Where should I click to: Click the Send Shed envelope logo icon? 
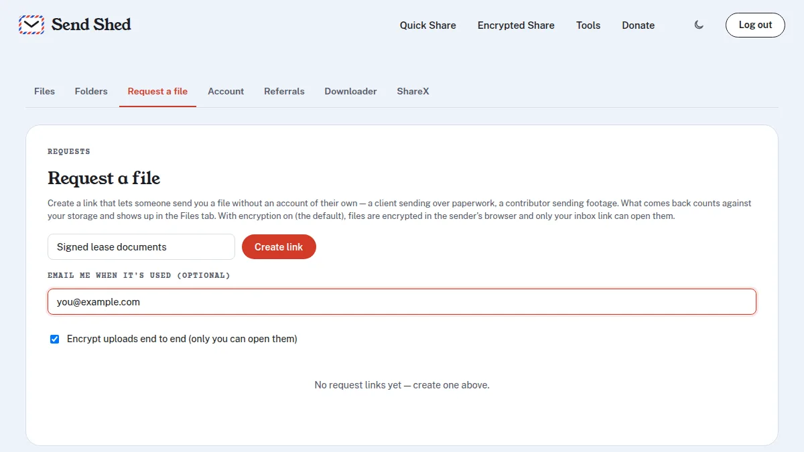coord(31,25)
